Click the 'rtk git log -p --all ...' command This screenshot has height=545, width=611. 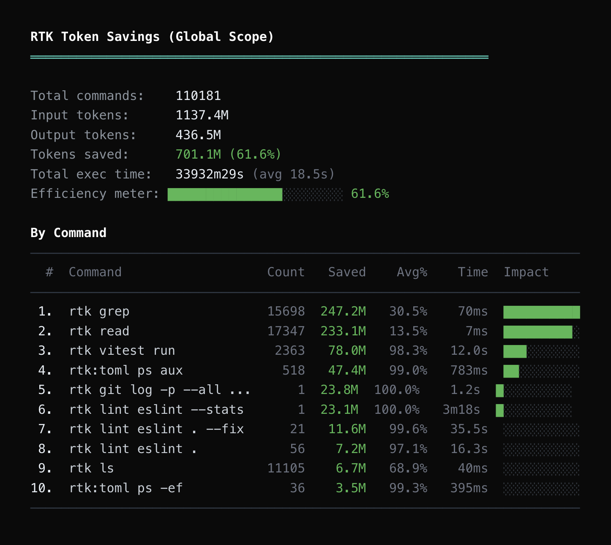click(x=160, y=390)
